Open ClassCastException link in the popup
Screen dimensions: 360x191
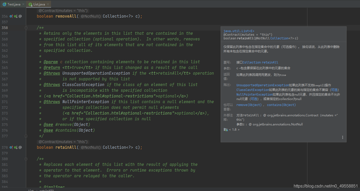coord(253,90)
